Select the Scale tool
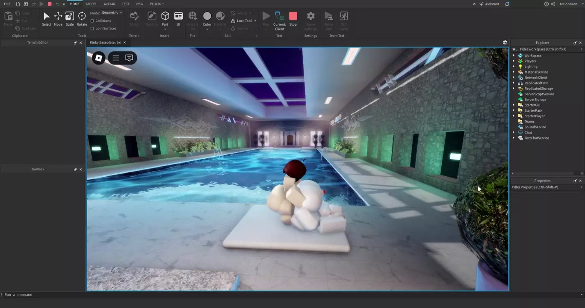The image size is (585, 308). pos(69,18)
